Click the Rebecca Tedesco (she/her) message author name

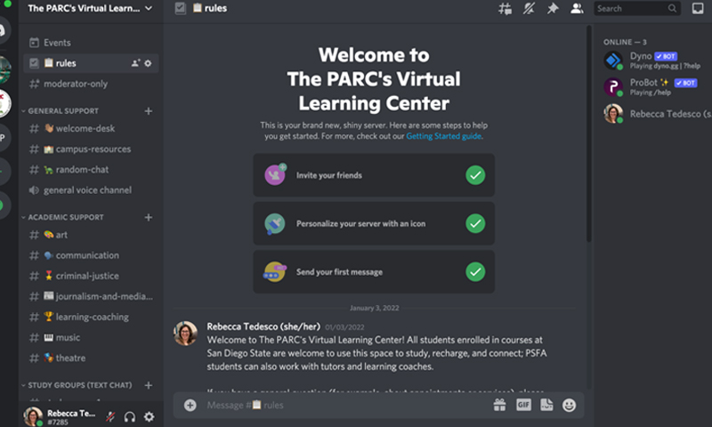click(x=263, y=326)
